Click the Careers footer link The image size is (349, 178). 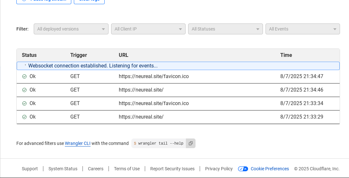(x=96, y=169)
